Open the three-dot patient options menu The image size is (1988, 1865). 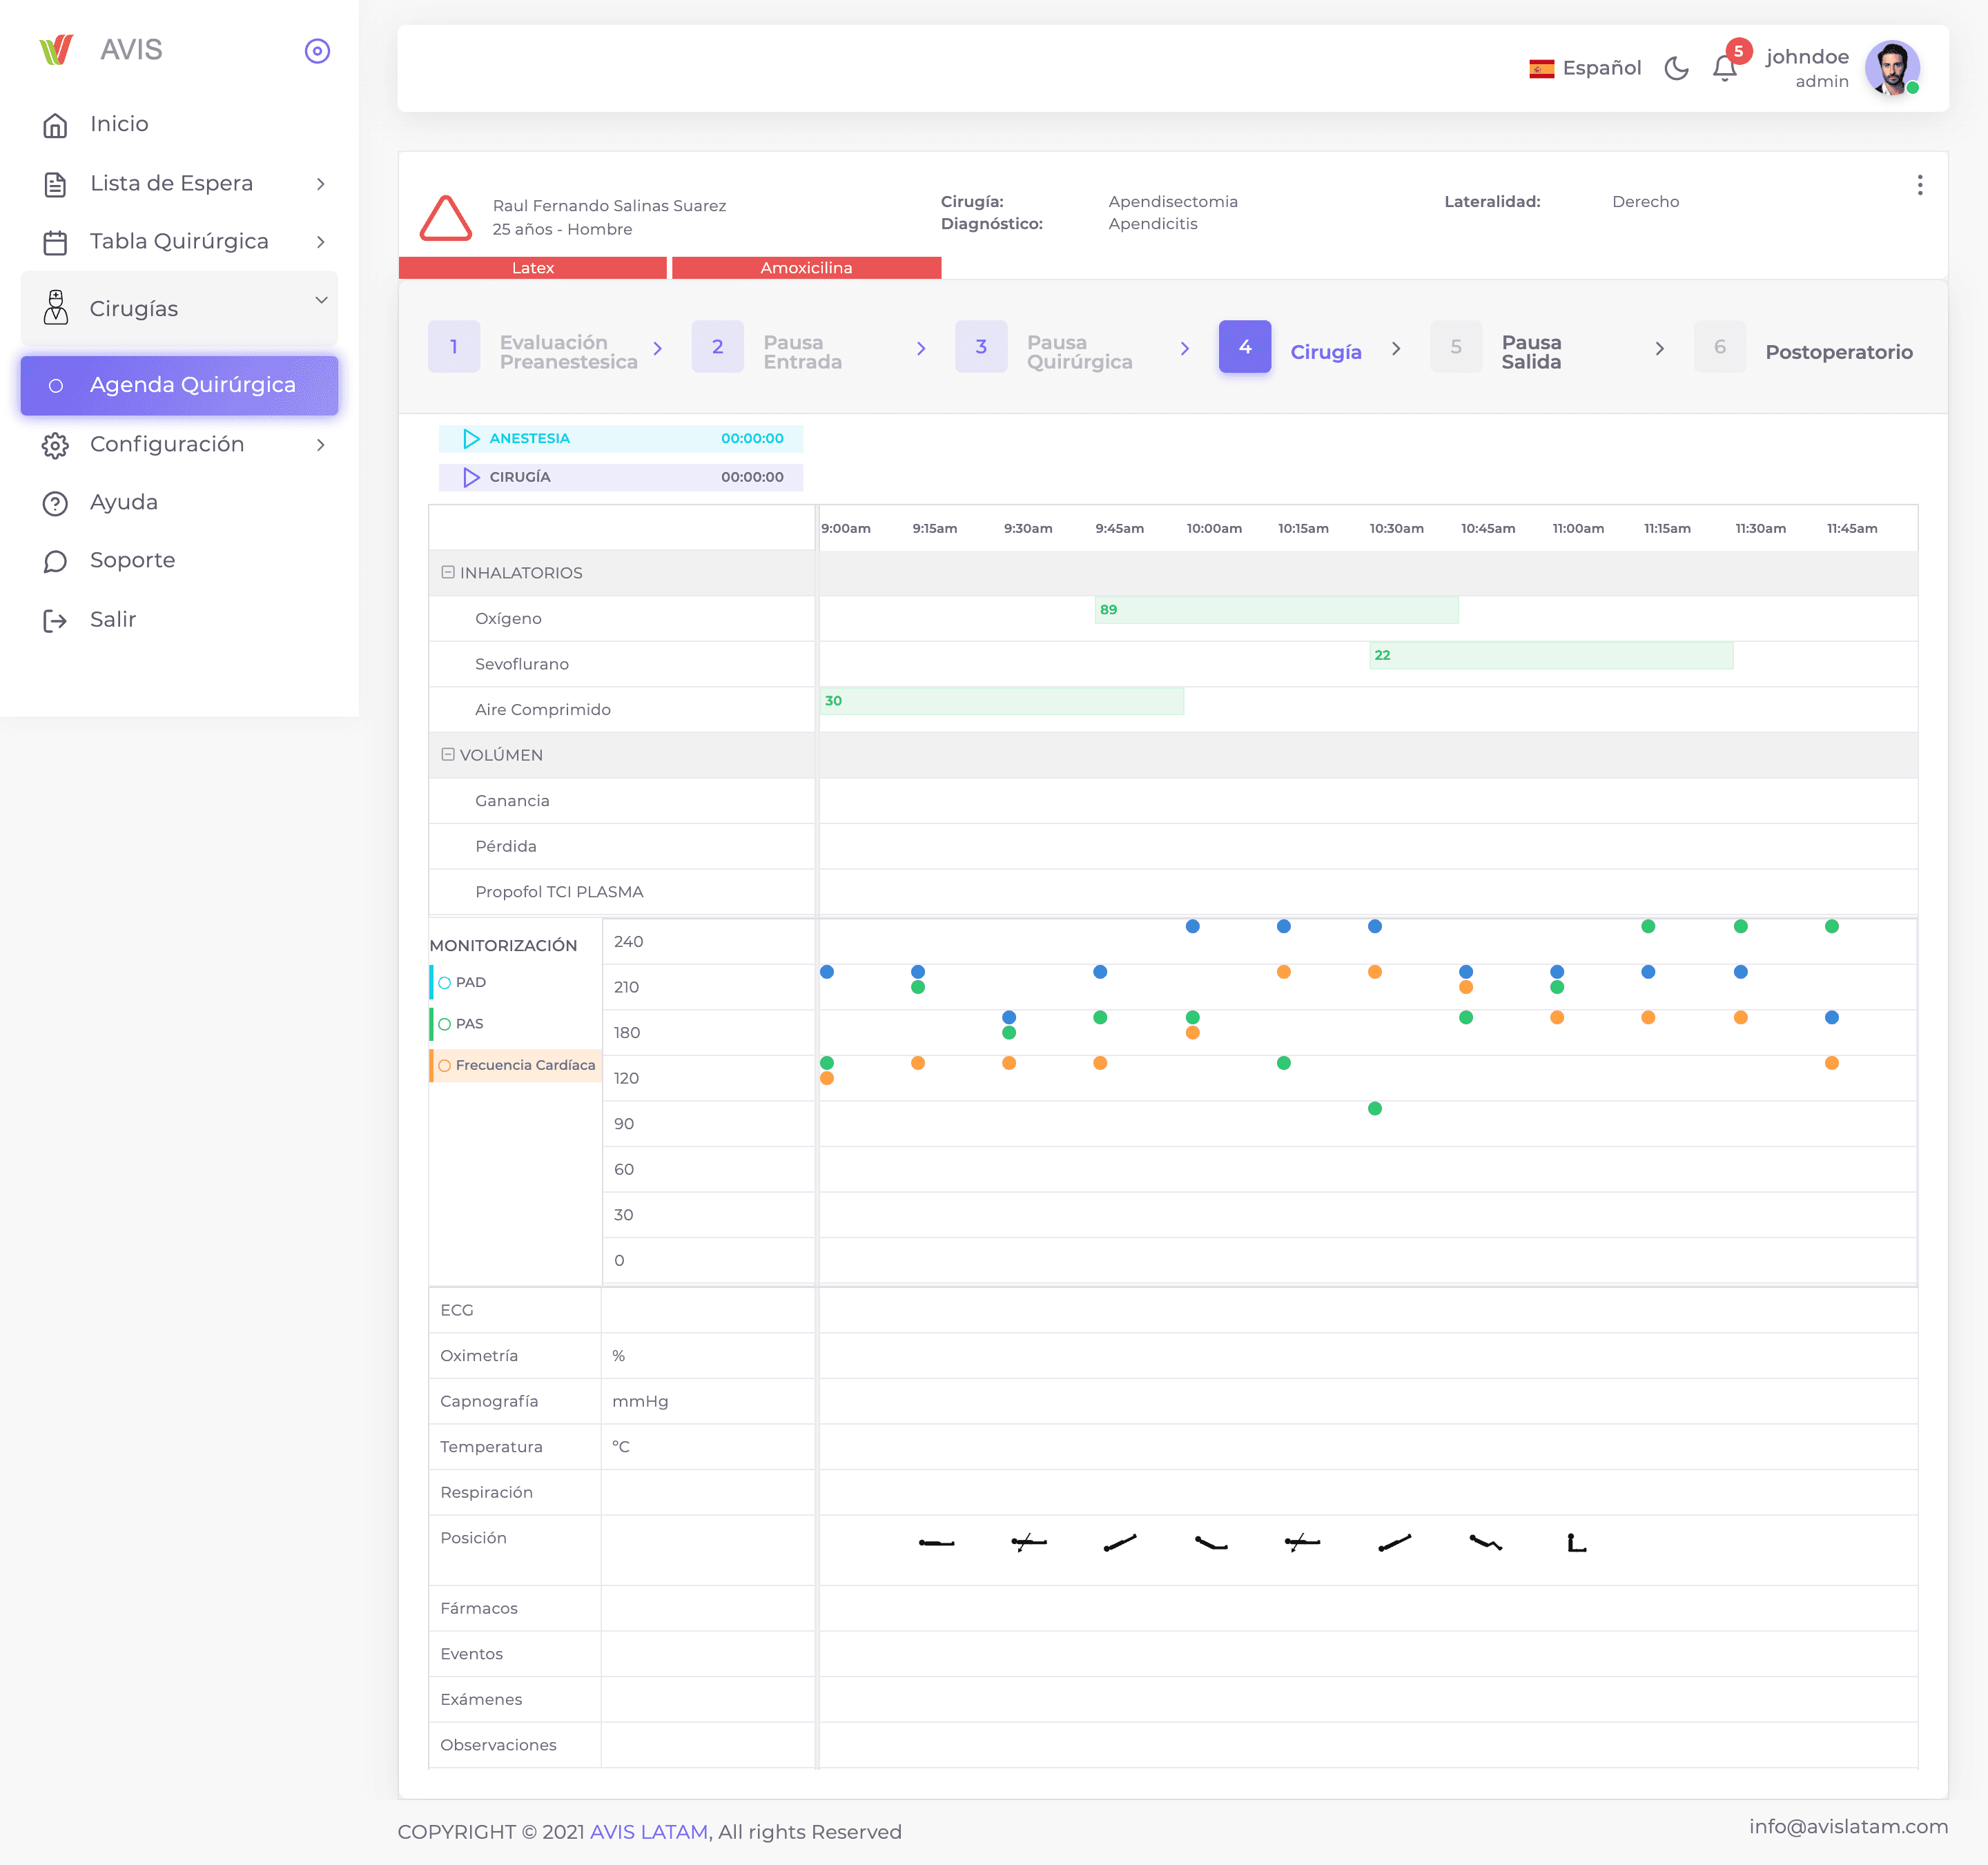tap(1919, 185)
